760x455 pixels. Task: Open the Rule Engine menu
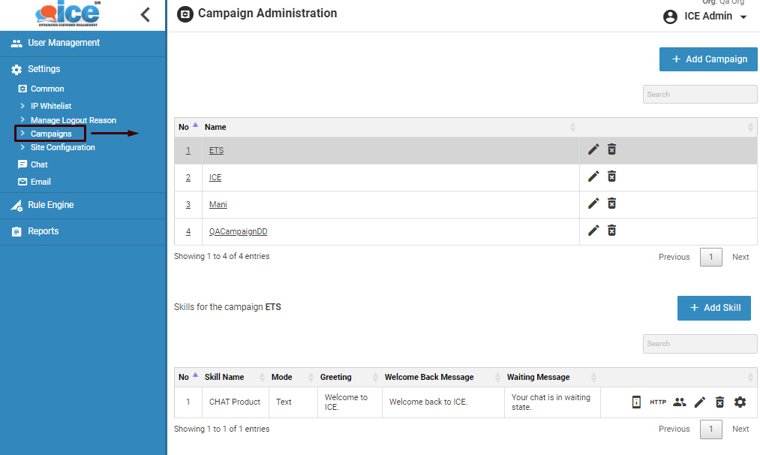(50, 205)
